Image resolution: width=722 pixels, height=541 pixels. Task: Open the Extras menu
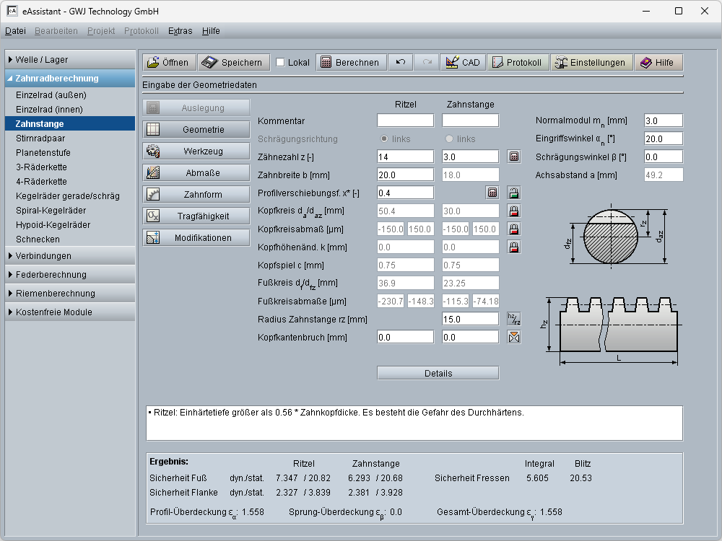[180, 31]
